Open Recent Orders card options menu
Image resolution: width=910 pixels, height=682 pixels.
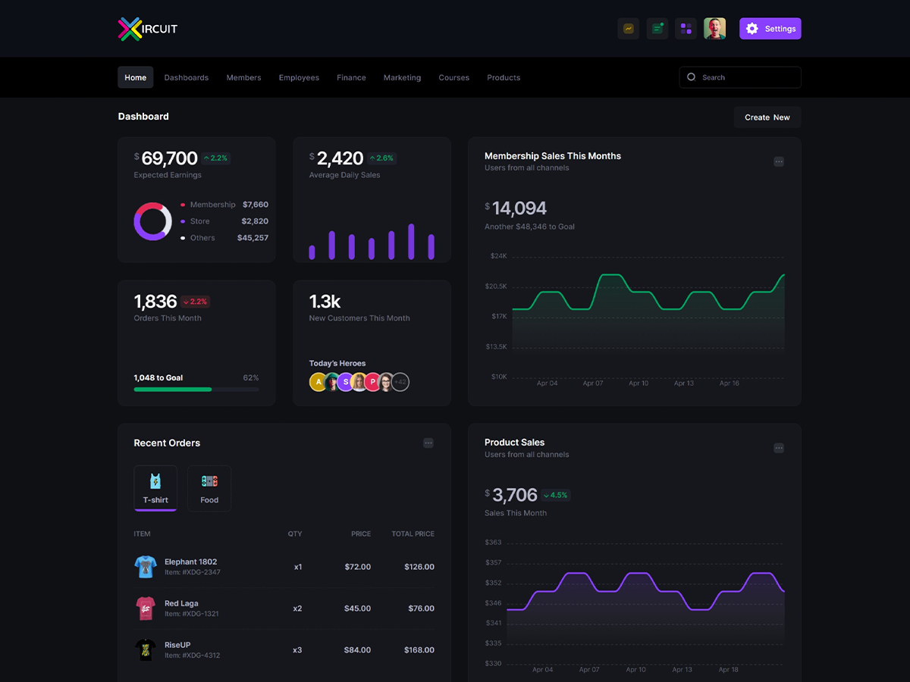(x=428, y=443)
